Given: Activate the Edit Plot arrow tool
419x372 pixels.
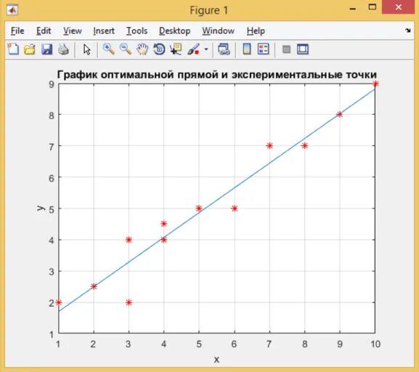Looking at the screenshot, I should (x=86, y=49).
